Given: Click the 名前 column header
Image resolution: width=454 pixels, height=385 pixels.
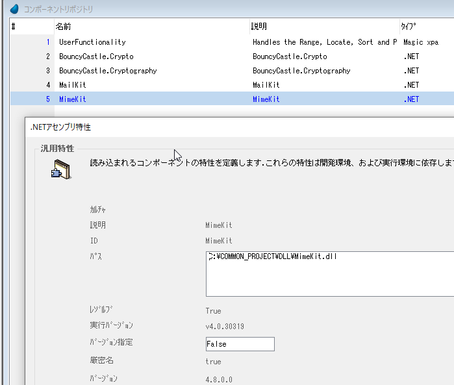Looking at the screenshot, I should coord(64,27).
